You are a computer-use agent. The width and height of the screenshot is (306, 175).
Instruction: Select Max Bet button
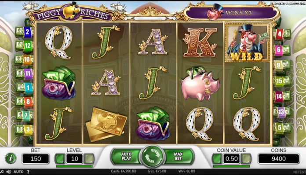[178, 156]
